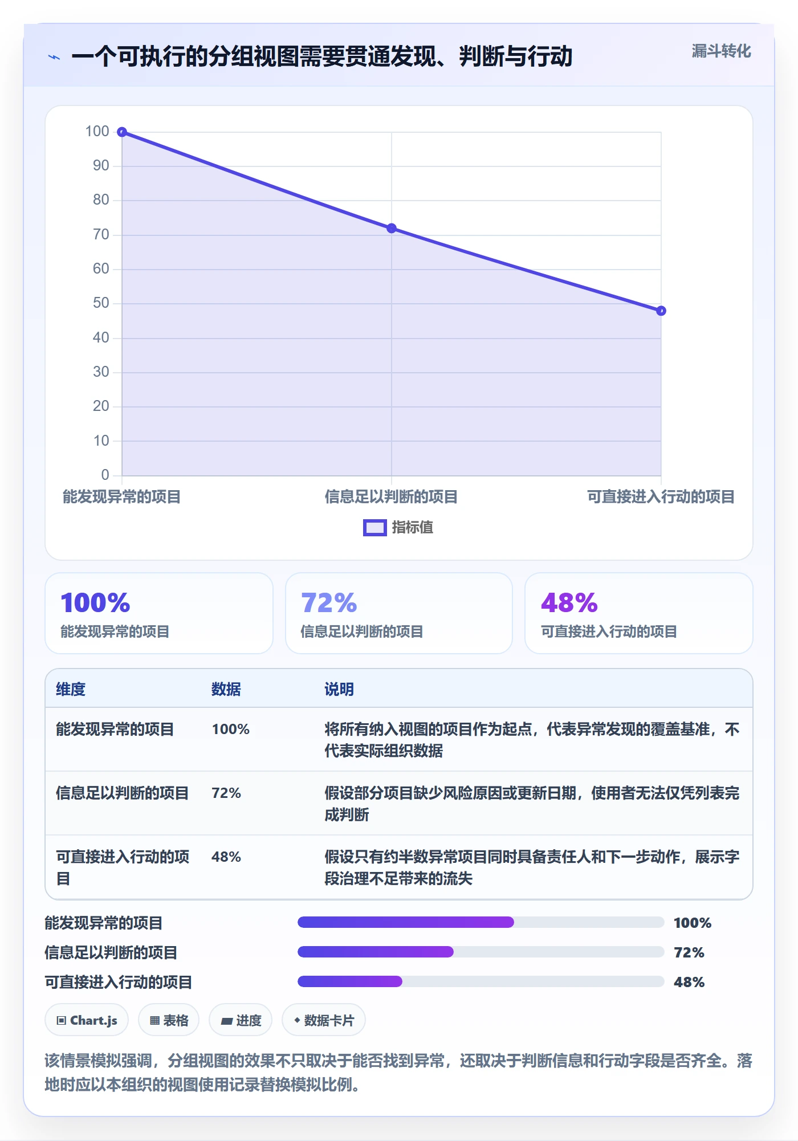Screen dimensions: 798x1141
Task: Click the lightning icon beside the title
Action: coord(54,57)
